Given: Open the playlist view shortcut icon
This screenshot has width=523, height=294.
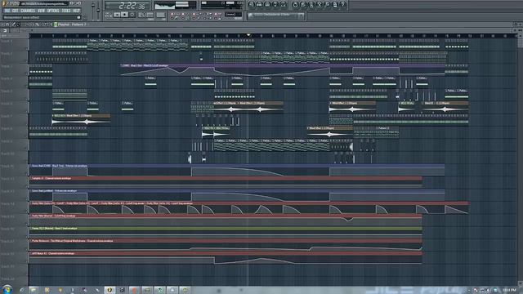Looking at the screenshot, I should coord(252,4).
